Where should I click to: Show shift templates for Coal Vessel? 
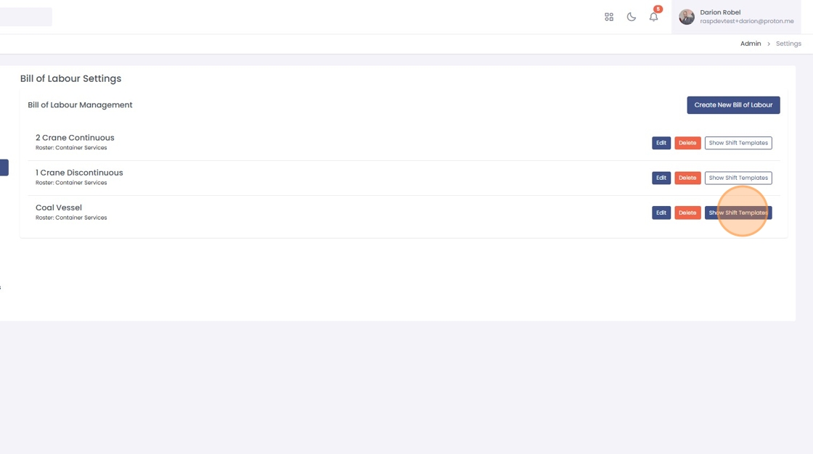pyautogui.click(x=738, y=212)
